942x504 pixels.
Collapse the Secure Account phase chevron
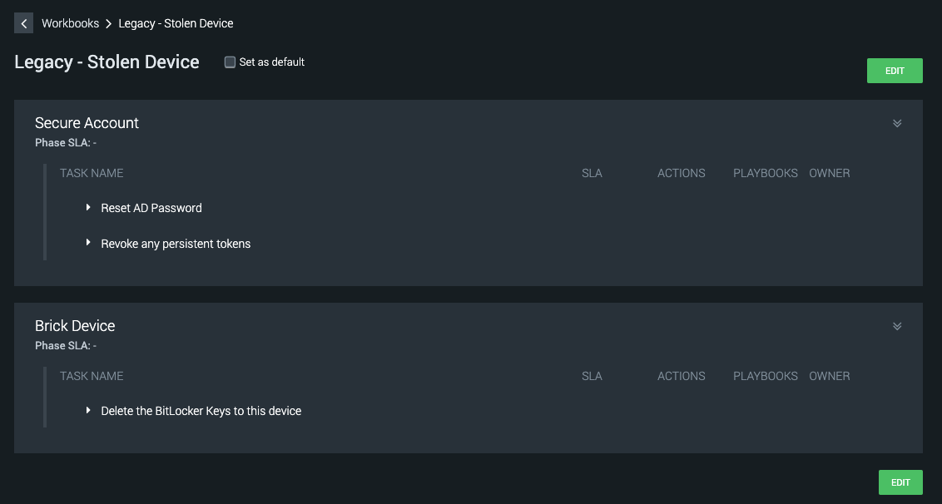click(897, 123)
